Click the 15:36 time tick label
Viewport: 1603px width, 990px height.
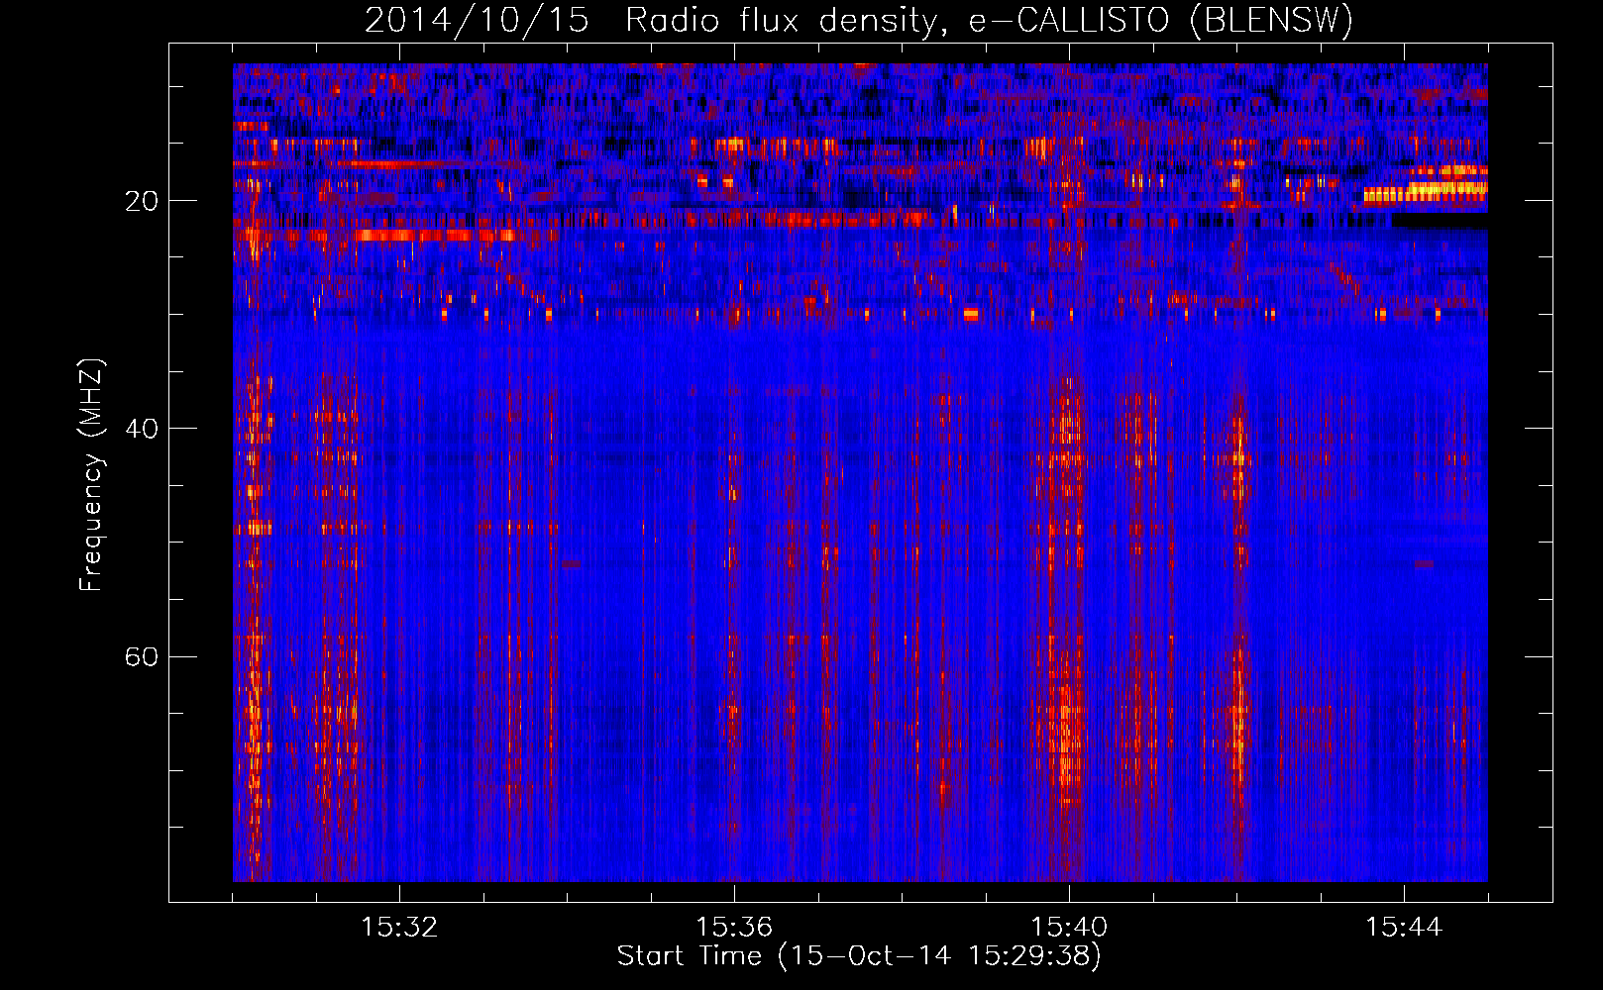tap(734, 928)
